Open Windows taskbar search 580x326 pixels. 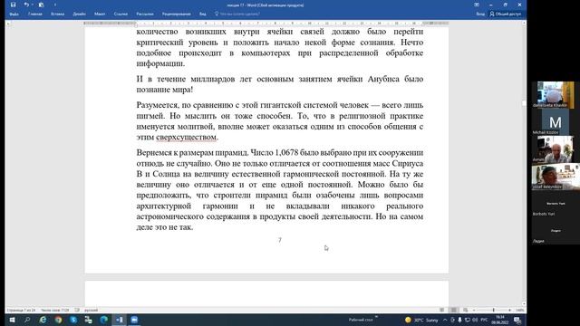click(x=27, y=320)
